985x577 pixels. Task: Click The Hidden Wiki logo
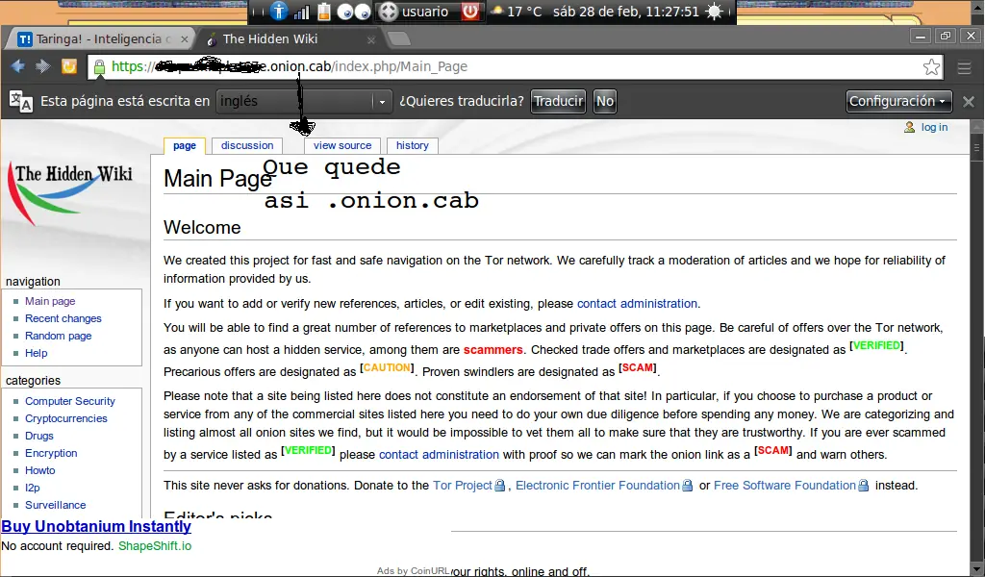(x=70, y=192)
